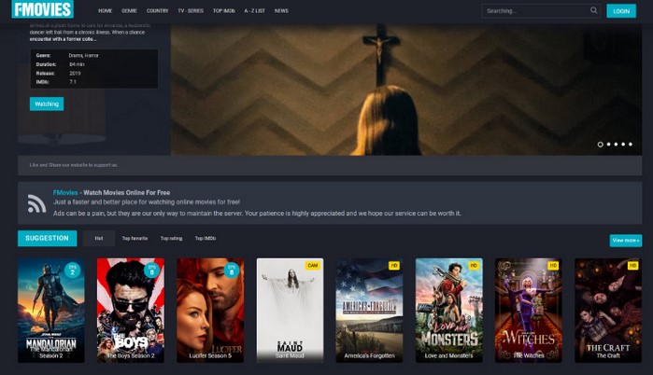Viewport: 653px width, 375px height.
Task: Select the fifth carousel slide dot
Action: tap(631, 145)
